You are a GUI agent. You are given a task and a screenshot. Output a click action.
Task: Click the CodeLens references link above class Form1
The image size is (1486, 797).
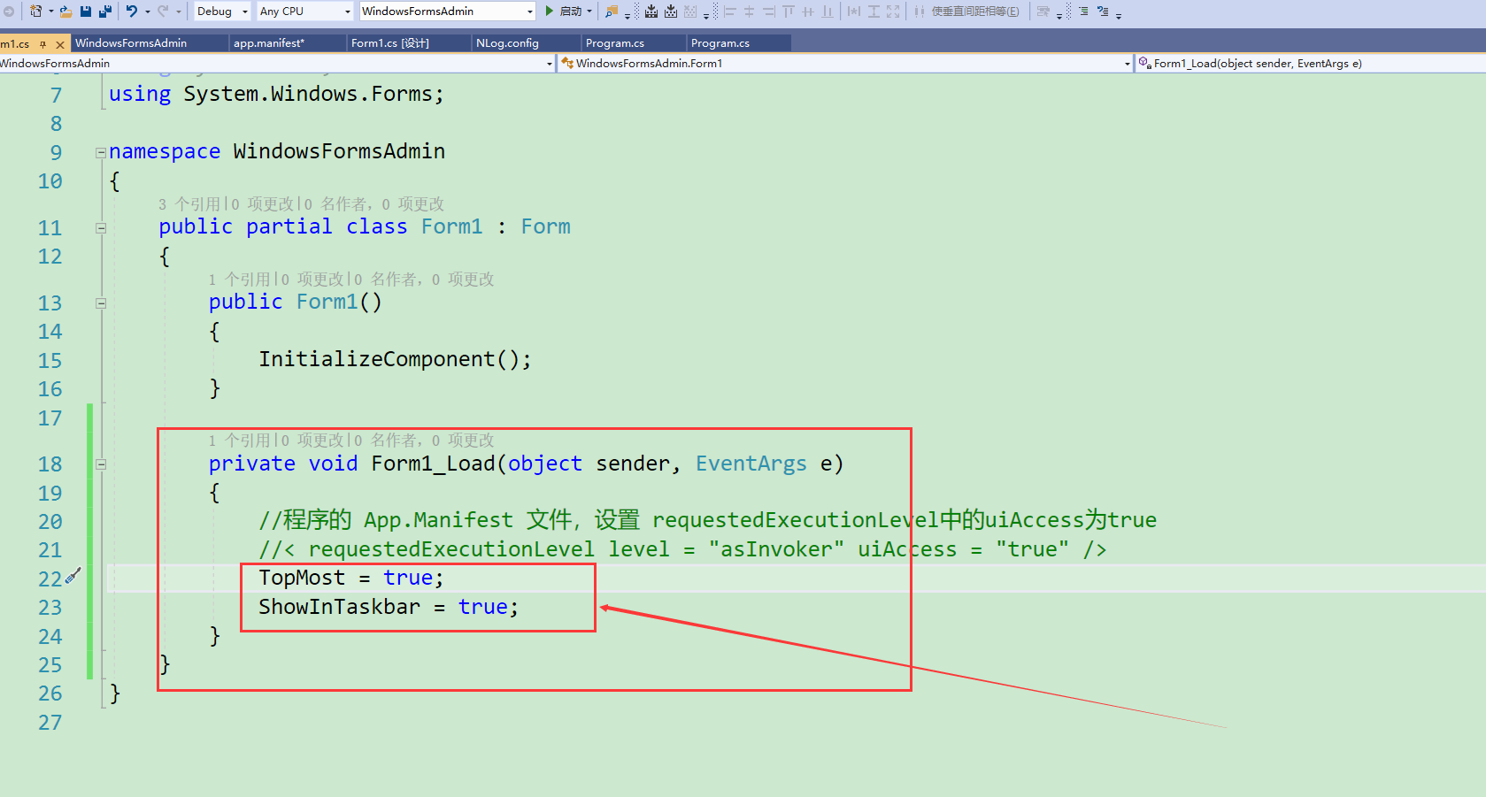[189, 204]
